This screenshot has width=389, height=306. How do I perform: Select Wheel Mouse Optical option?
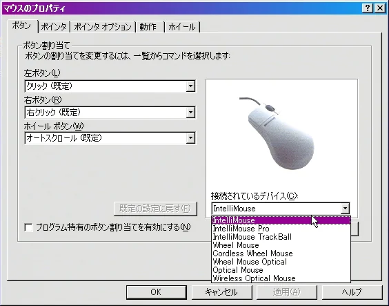281,262
